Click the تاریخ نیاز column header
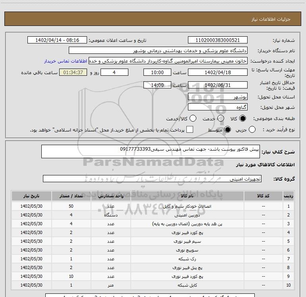 tap(33, 196)
